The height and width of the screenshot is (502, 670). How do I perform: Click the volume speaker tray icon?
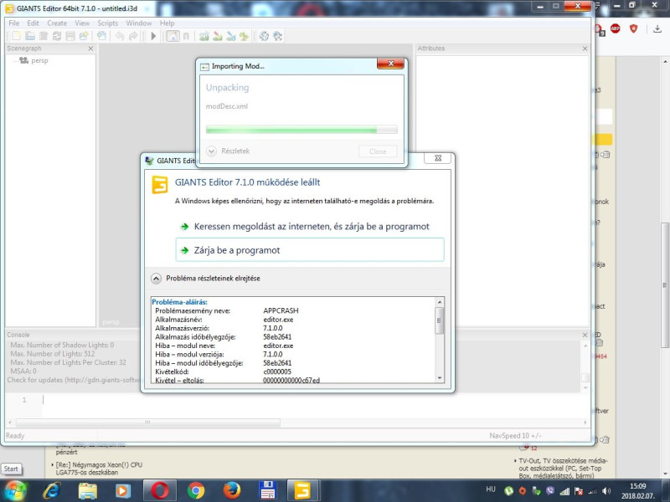pyautogui.click(x=606, y=491)
